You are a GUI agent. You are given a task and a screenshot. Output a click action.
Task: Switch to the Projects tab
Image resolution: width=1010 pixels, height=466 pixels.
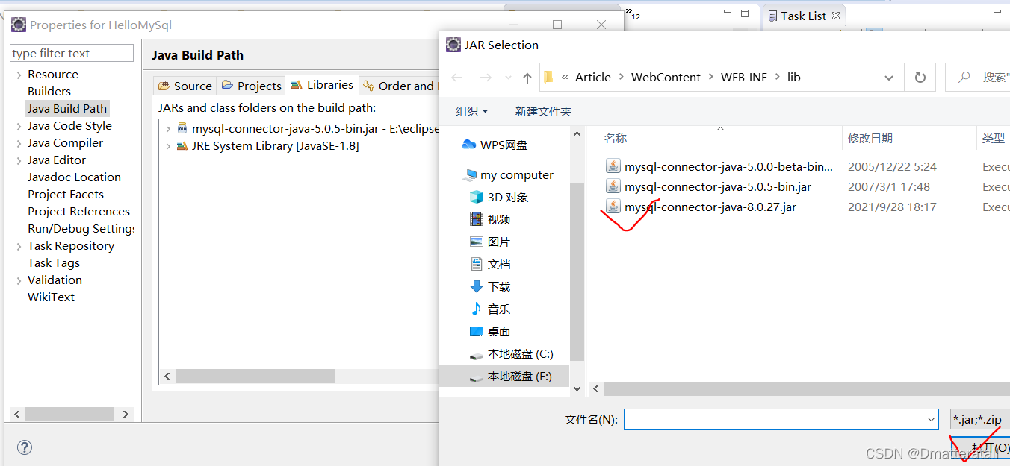click(x=251, y=86)
